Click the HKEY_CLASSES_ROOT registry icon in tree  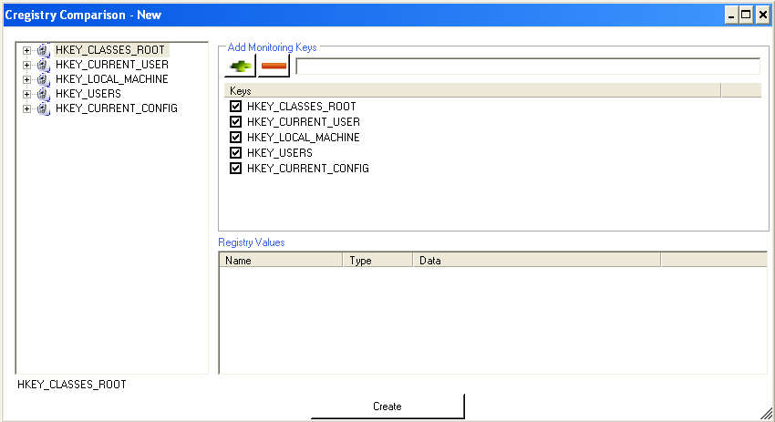43,50
